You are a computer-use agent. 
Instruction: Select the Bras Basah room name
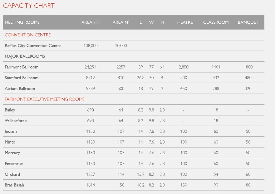(x=14, y=185)
